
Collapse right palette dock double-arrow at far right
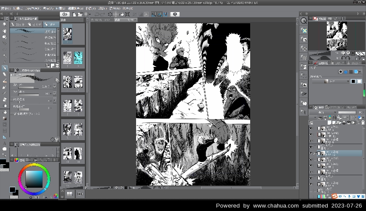[x=364, y=14]
